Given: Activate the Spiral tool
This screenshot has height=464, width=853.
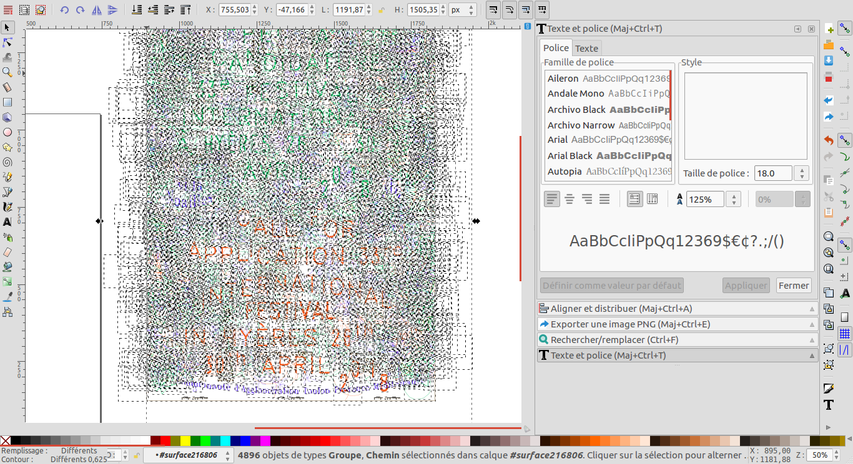Looking at the screenshot, I should (7, 162).
